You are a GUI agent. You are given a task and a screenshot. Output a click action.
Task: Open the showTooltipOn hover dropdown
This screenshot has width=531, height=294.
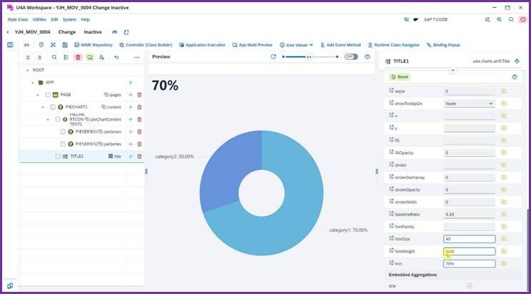[x=469, y=103]
